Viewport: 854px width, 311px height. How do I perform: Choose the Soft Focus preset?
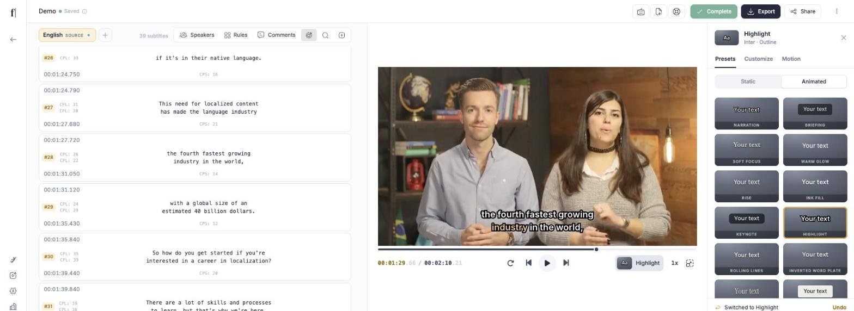tap(746, 150)
